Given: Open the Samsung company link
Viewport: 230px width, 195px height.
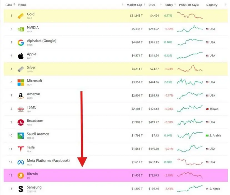Looking at the screenshot, I should (34, 187).
